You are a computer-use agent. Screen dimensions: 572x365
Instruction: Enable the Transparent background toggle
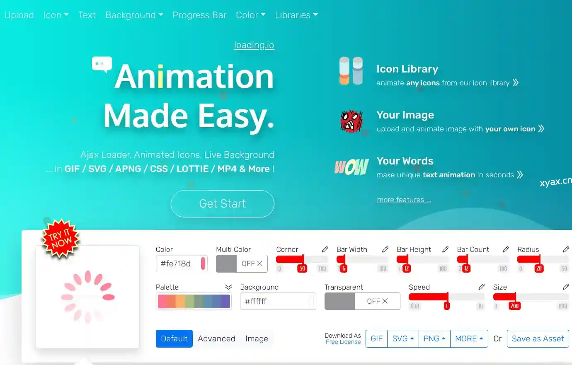pyautogui.click(x=362, y=301)
